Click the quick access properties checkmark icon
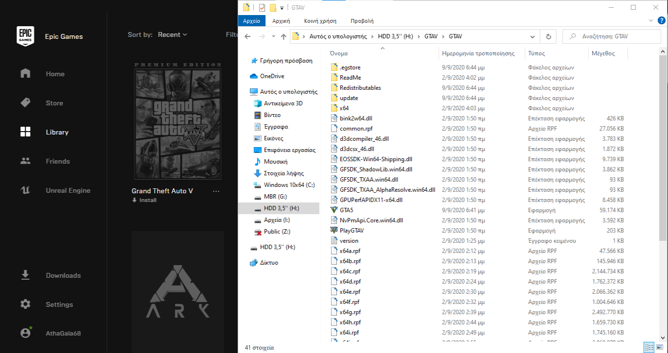668x353 pixels. [x=263, y=7]
